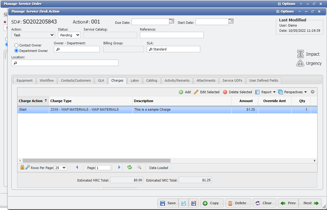Select the Contact Owner radio button

pyautogui.click(x=16, y=45)
